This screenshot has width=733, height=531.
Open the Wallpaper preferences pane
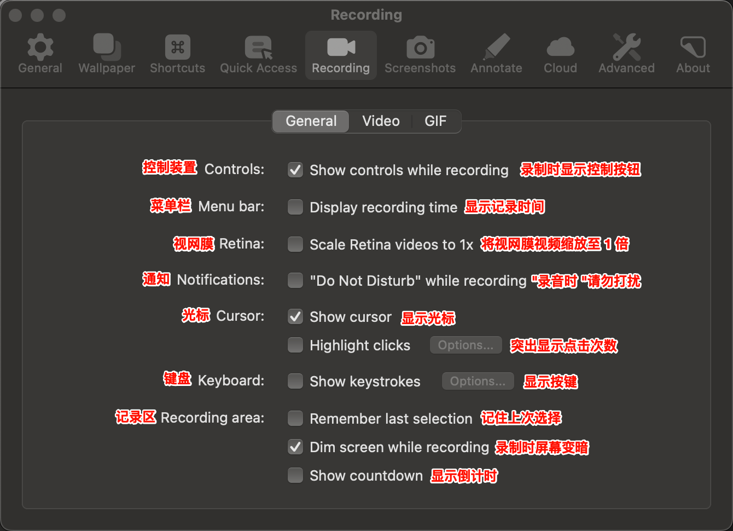(107, 48)
